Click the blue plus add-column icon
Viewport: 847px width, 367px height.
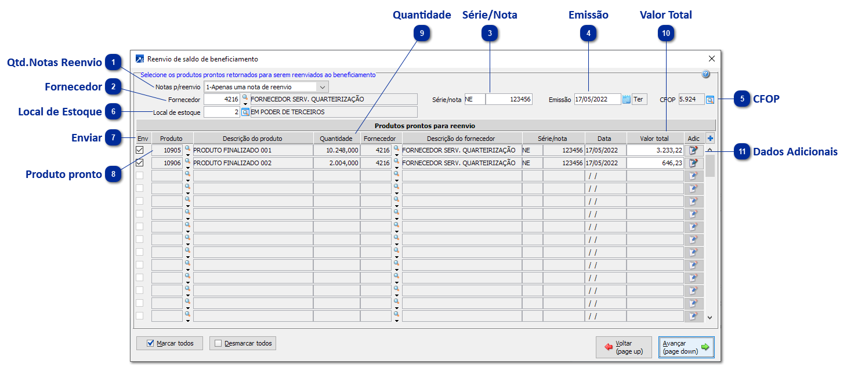[711, 139]
